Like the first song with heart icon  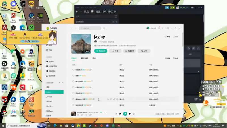click(x=73, y=70)
